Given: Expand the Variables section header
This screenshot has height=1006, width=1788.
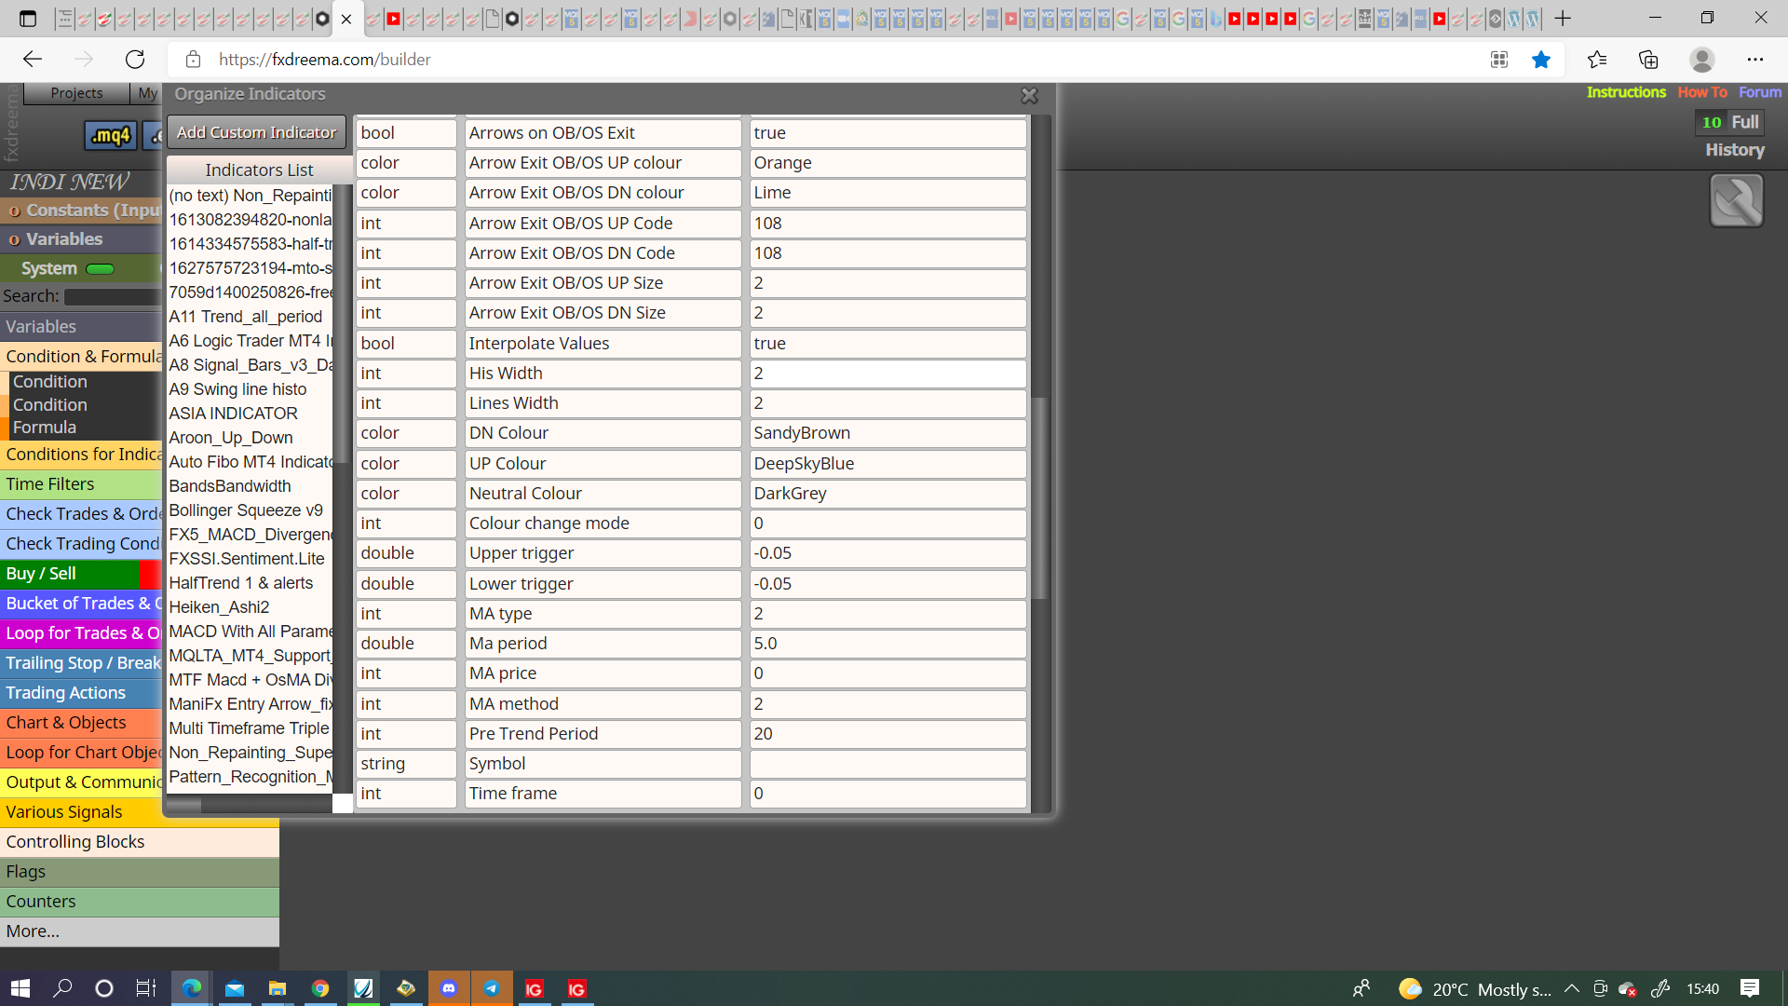Looking at the screenshot, I should [x=82, y=239].
